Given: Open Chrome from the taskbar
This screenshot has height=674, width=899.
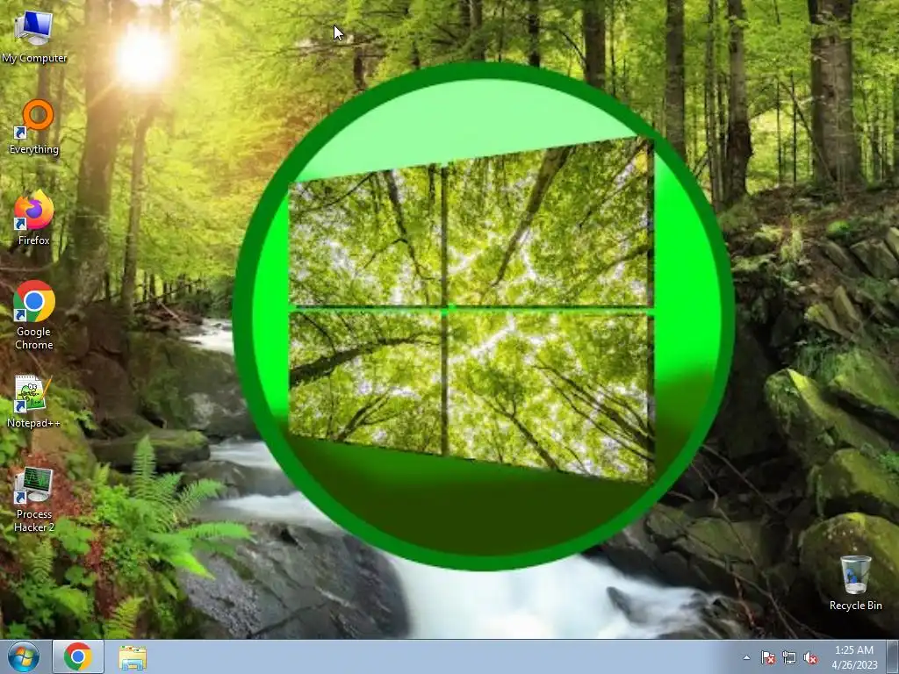Looking at the screenshot, I should click(x=78, y=656).
